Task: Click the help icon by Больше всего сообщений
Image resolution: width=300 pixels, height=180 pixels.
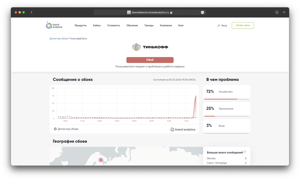Action: (245, 152)
